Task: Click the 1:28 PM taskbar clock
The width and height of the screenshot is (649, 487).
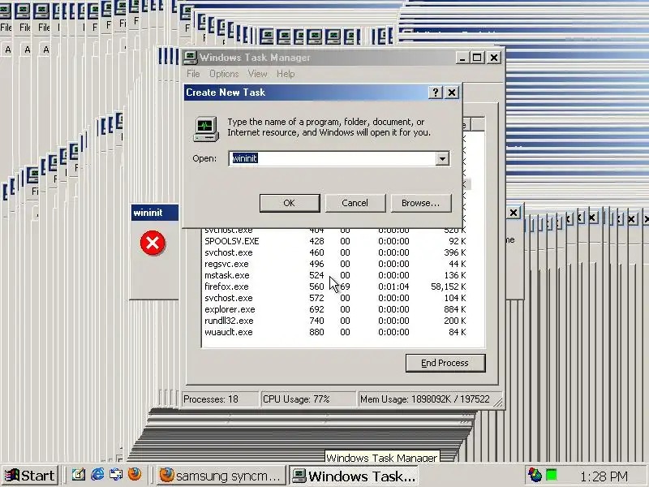Action: 604,476
